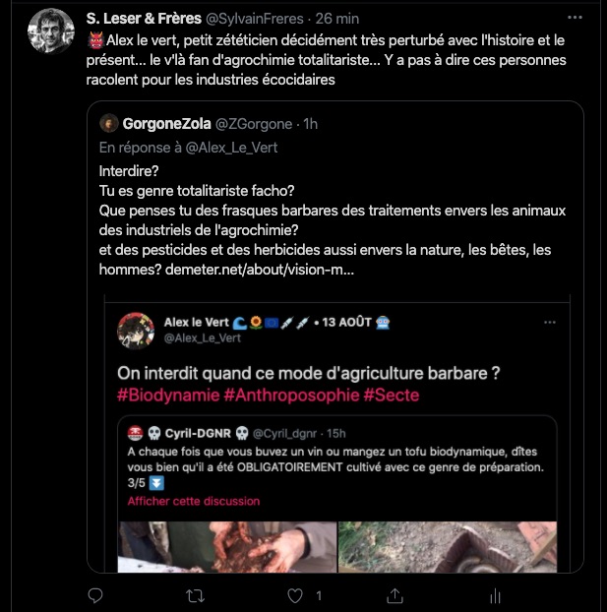Open the main tweet's three-dot more menu
This screenshot has width=607, height=612.
574,18
